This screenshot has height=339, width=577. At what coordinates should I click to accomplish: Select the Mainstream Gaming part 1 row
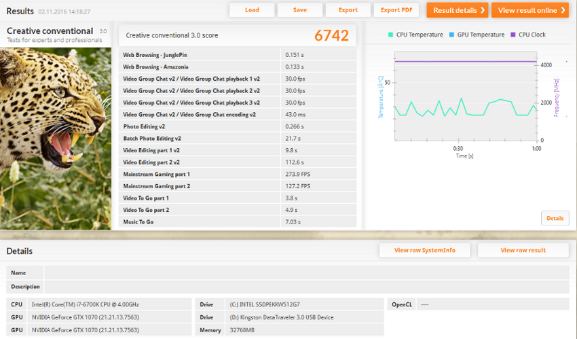238,174
